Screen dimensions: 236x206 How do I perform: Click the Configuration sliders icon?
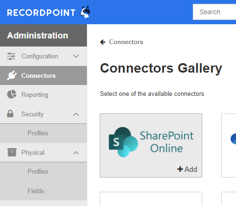11,56
